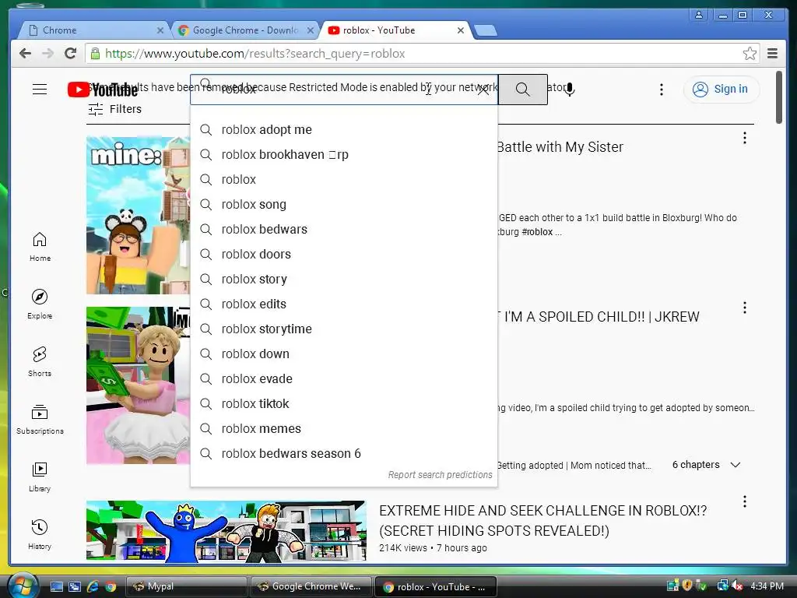This screenshot has width=797, height=598.
Task: Choose suggestion roblox brookhaven rp
Action: (x=343, y=155)
